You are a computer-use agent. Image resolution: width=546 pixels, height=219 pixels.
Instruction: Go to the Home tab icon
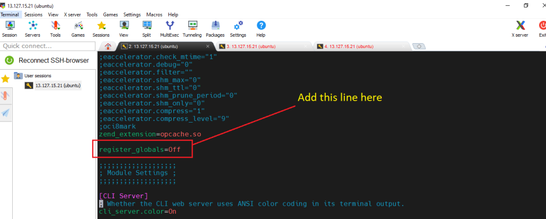tap(108, 46)
